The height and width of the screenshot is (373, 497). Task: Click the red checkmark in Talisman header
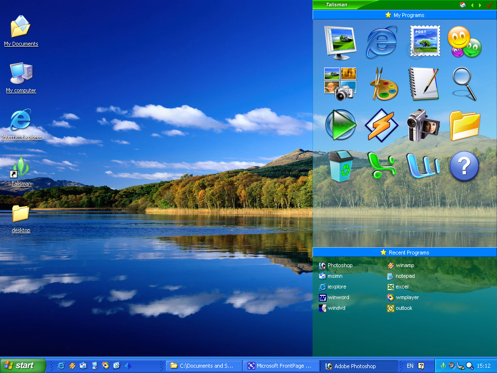point(489,5)
